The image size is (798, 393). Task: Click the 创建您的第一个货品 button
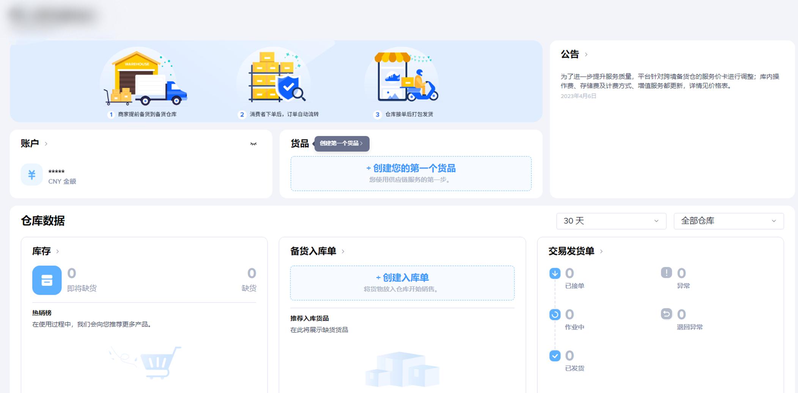click(x=411, y=168)
